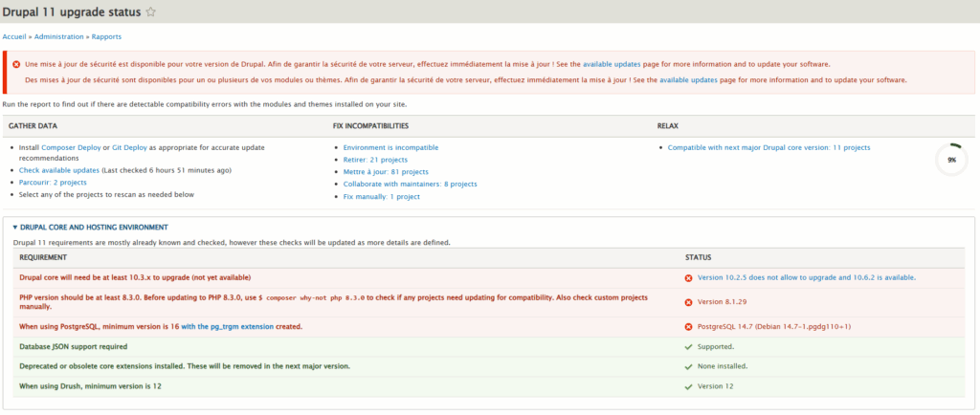Click green checkmark beside Version 12
Viewport: 980px width, 415px height.
tap(688, 386)
